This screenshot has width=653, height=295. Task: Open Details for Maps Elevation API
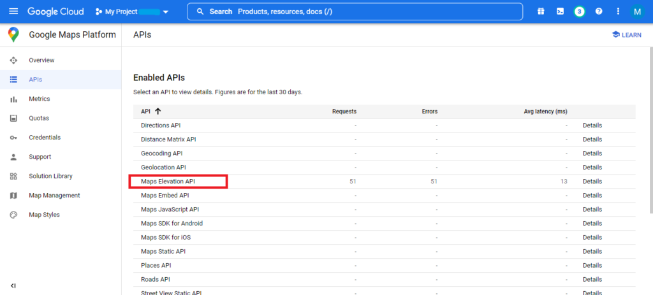[x=592, y=182]
